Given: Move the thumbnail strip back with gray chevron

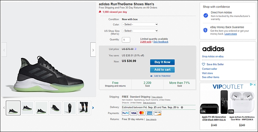Looking at the screenshot, I should point(4,108).
